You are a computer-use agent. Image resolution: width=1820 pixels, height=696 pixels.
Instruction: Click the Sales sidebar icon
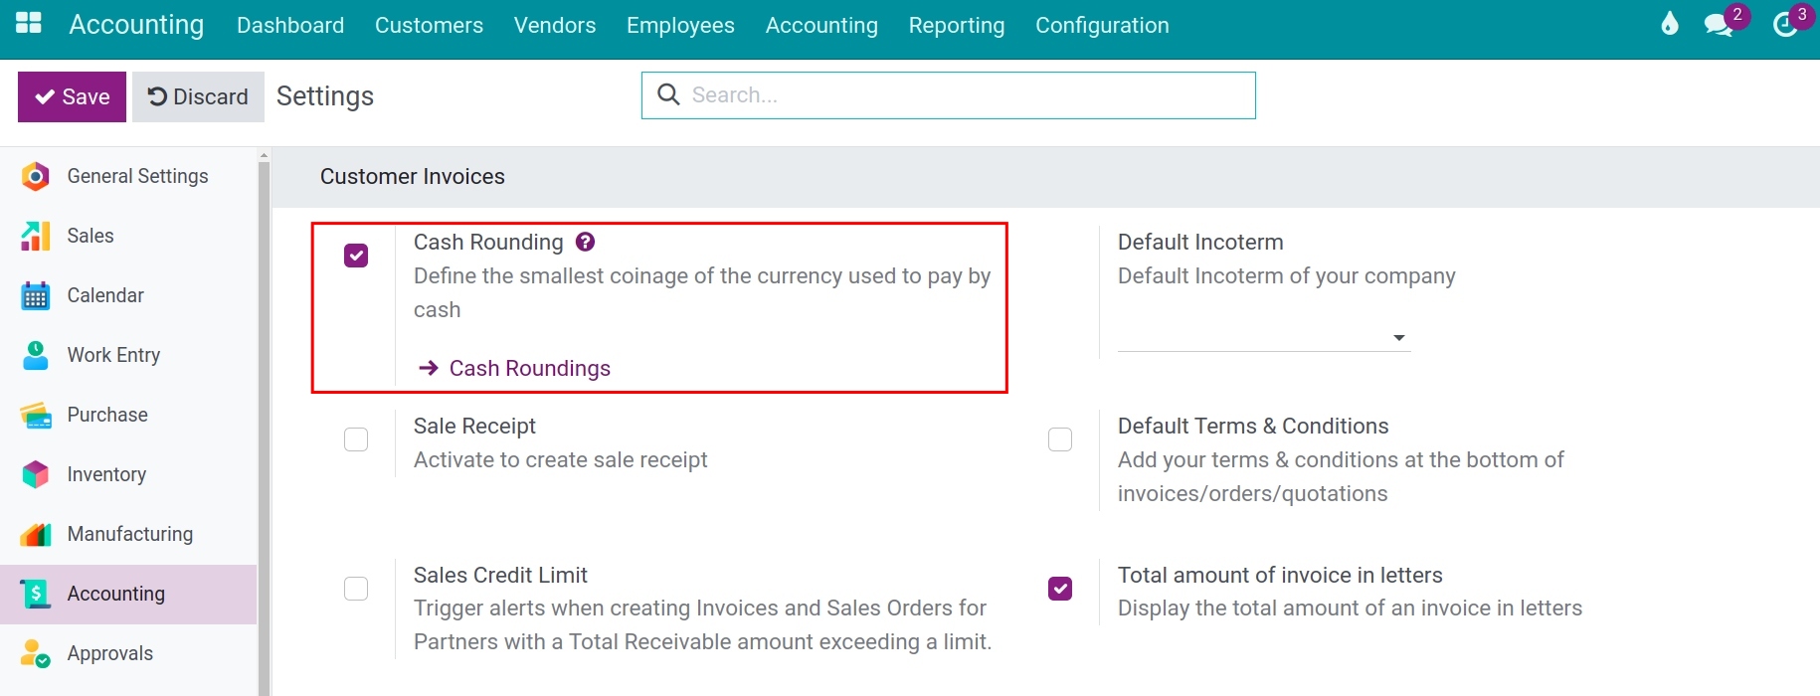point(36,236)
